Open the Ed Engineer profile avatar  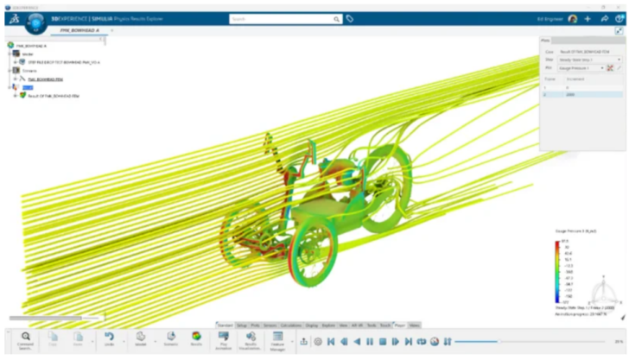(x=573, y=19)
